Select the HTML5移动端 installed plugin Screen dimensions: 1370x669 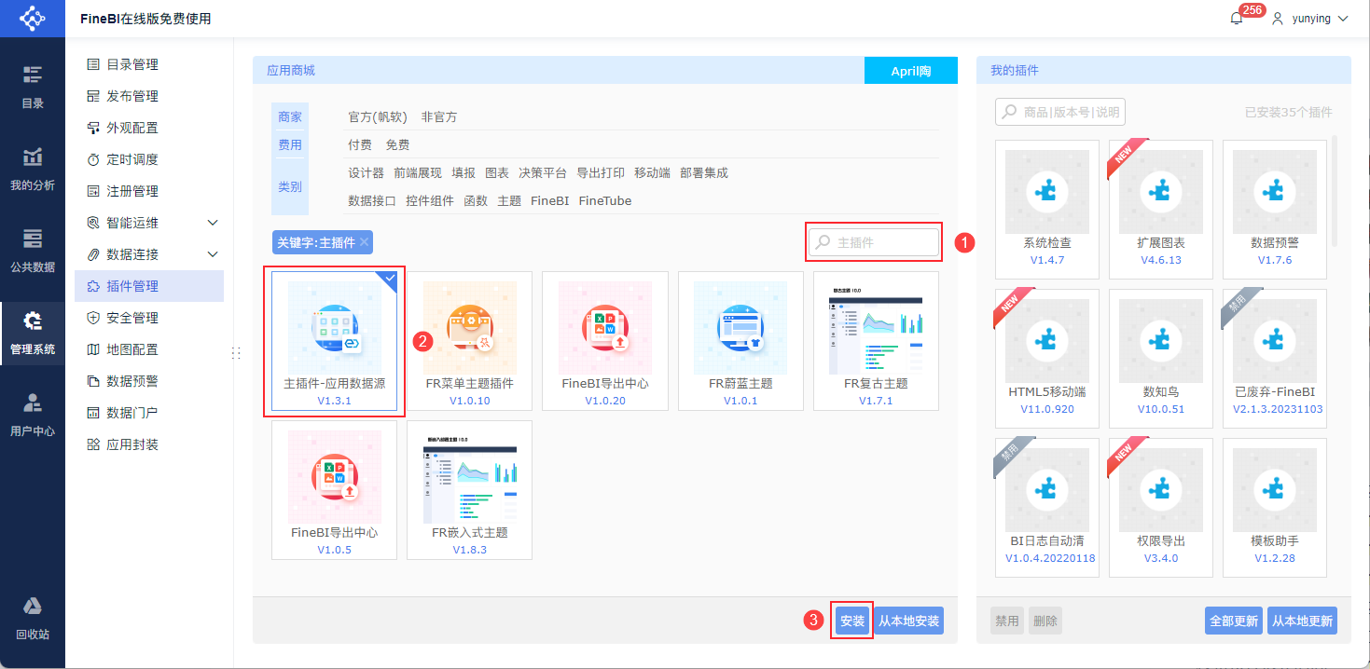tap(1047, 359)
